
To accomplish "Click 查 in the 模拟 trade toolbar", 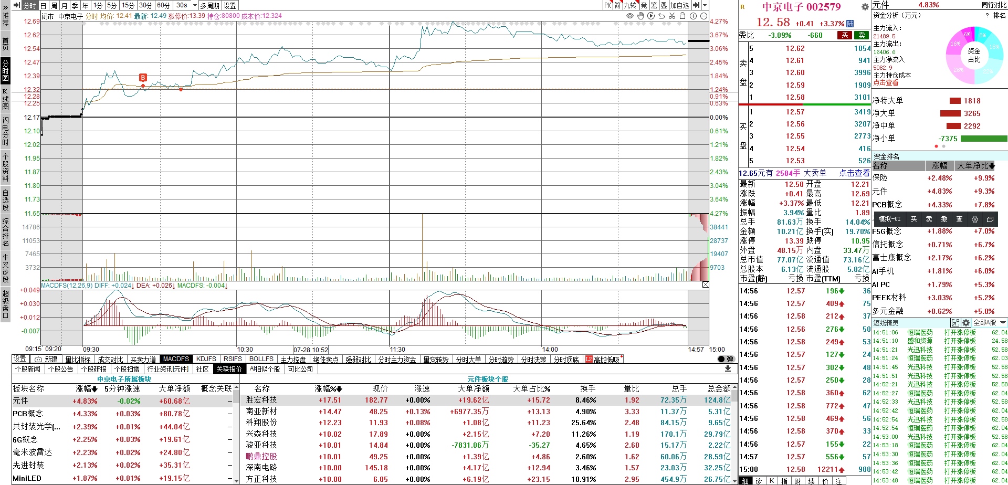I will pyautogui.click(x=960, y=219).
